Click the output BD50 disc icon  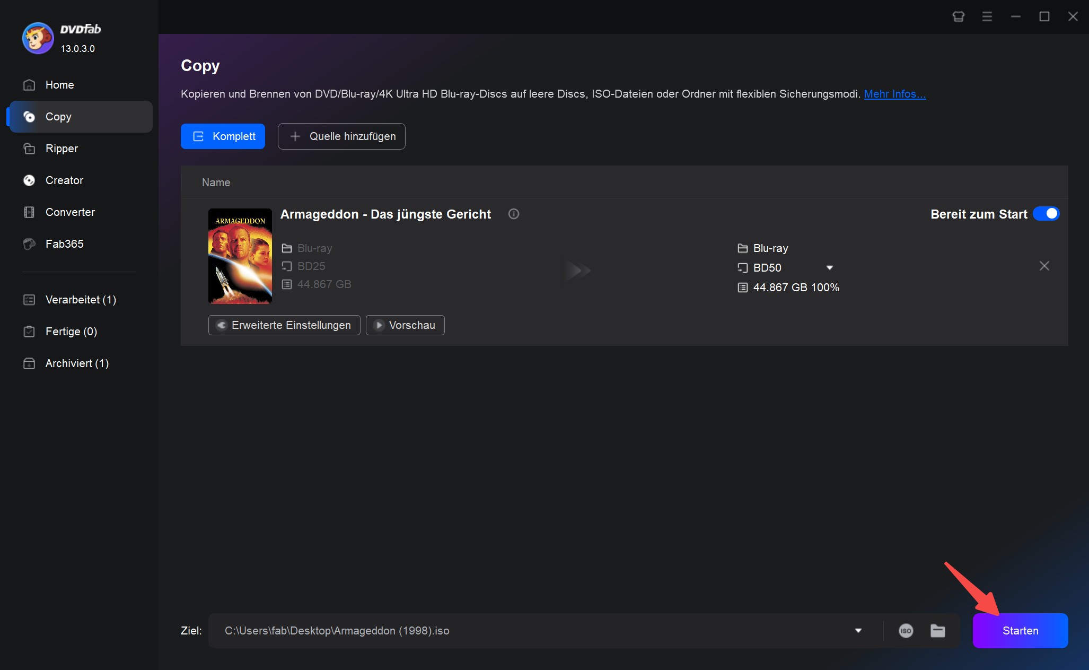click(x=743, y=268)
